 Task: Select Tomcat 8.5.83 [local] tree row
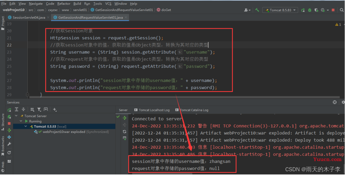tap(64, 126)
